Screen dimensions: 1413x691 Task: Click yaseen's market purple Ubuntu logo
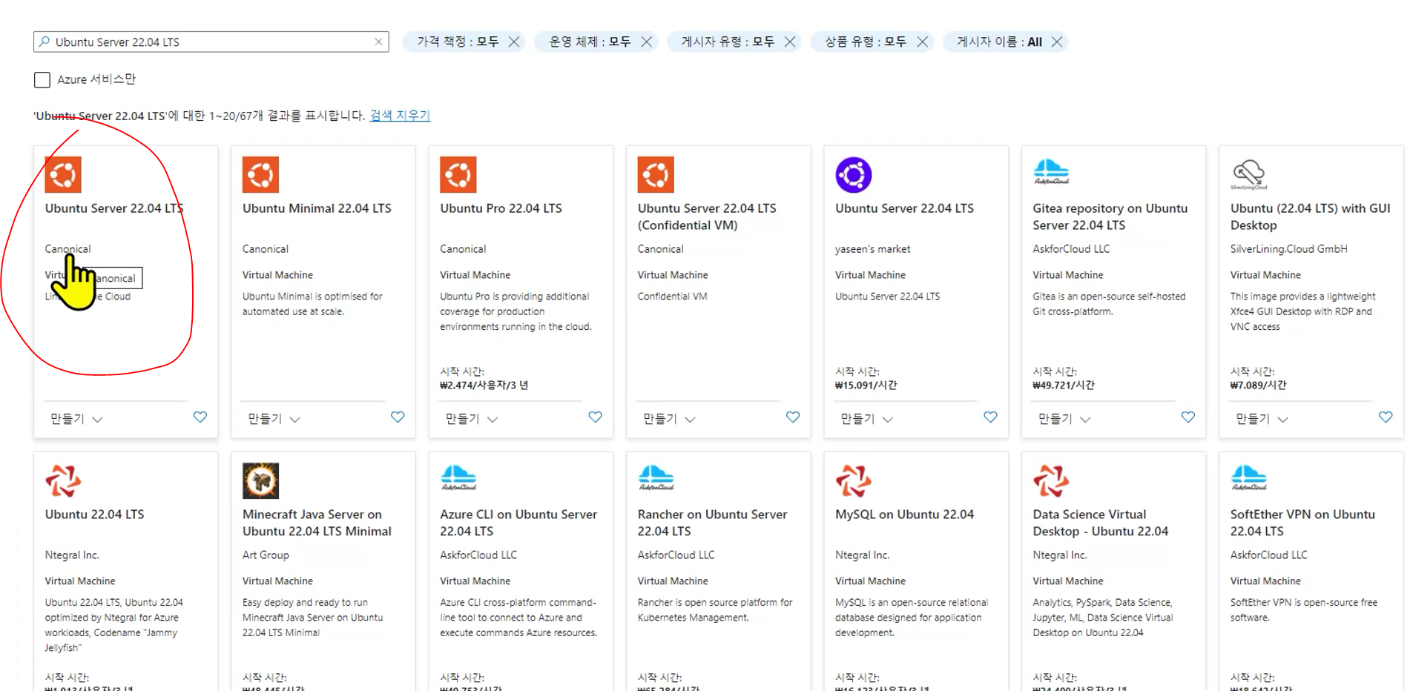coord(854,175)
